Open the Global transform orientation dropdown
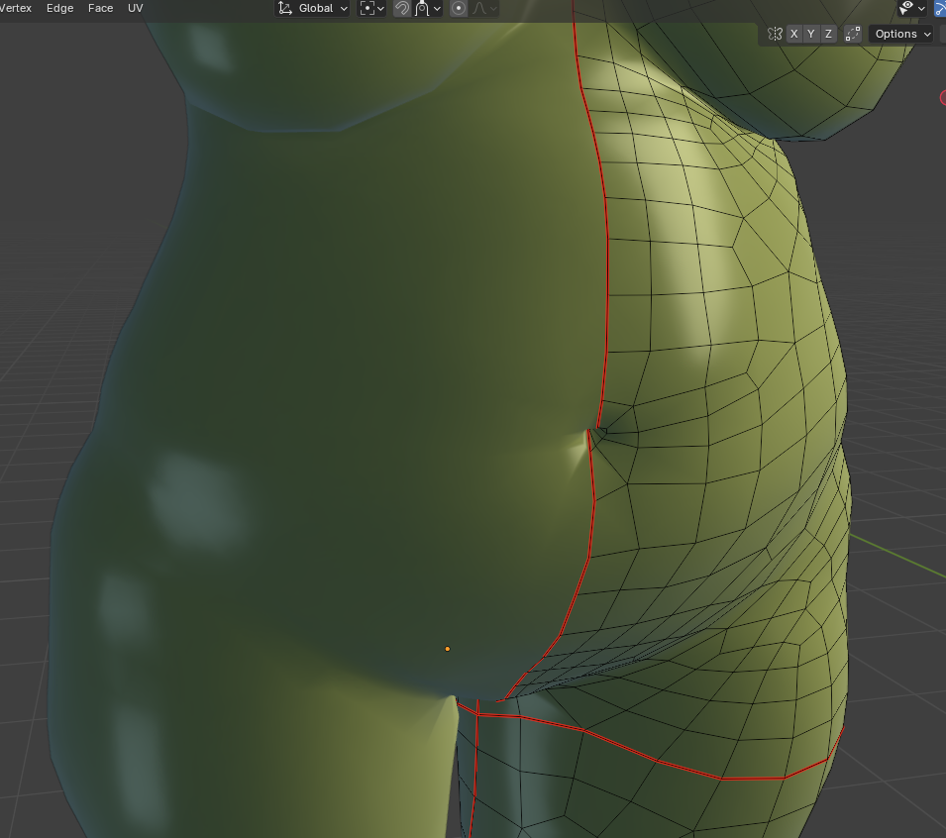This screenshot has width=946, height=838. coord(312,9)
